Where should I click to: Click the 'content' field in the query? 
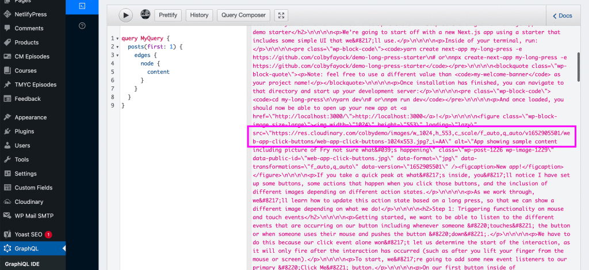[158, 72]
